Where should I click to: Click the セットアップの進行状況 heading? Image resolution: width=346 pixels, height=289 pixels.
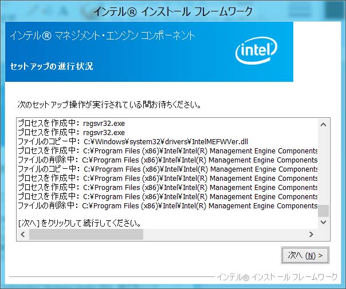tap(52, 66)
